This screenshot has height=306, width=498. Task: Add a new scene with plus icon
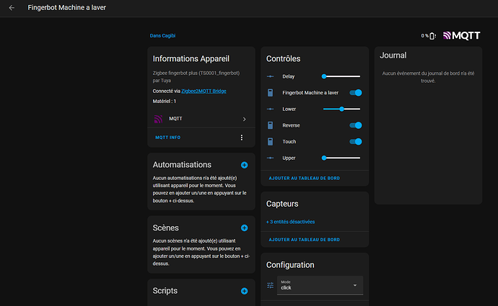click(x=244, y=228)
